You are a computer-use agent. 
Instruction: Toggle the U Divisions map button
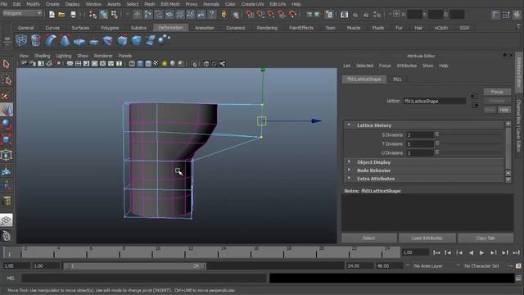click(436, 152)
